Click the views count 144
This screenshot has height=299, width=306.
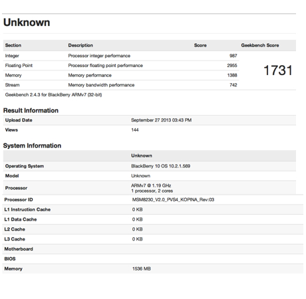click(135, 130)
